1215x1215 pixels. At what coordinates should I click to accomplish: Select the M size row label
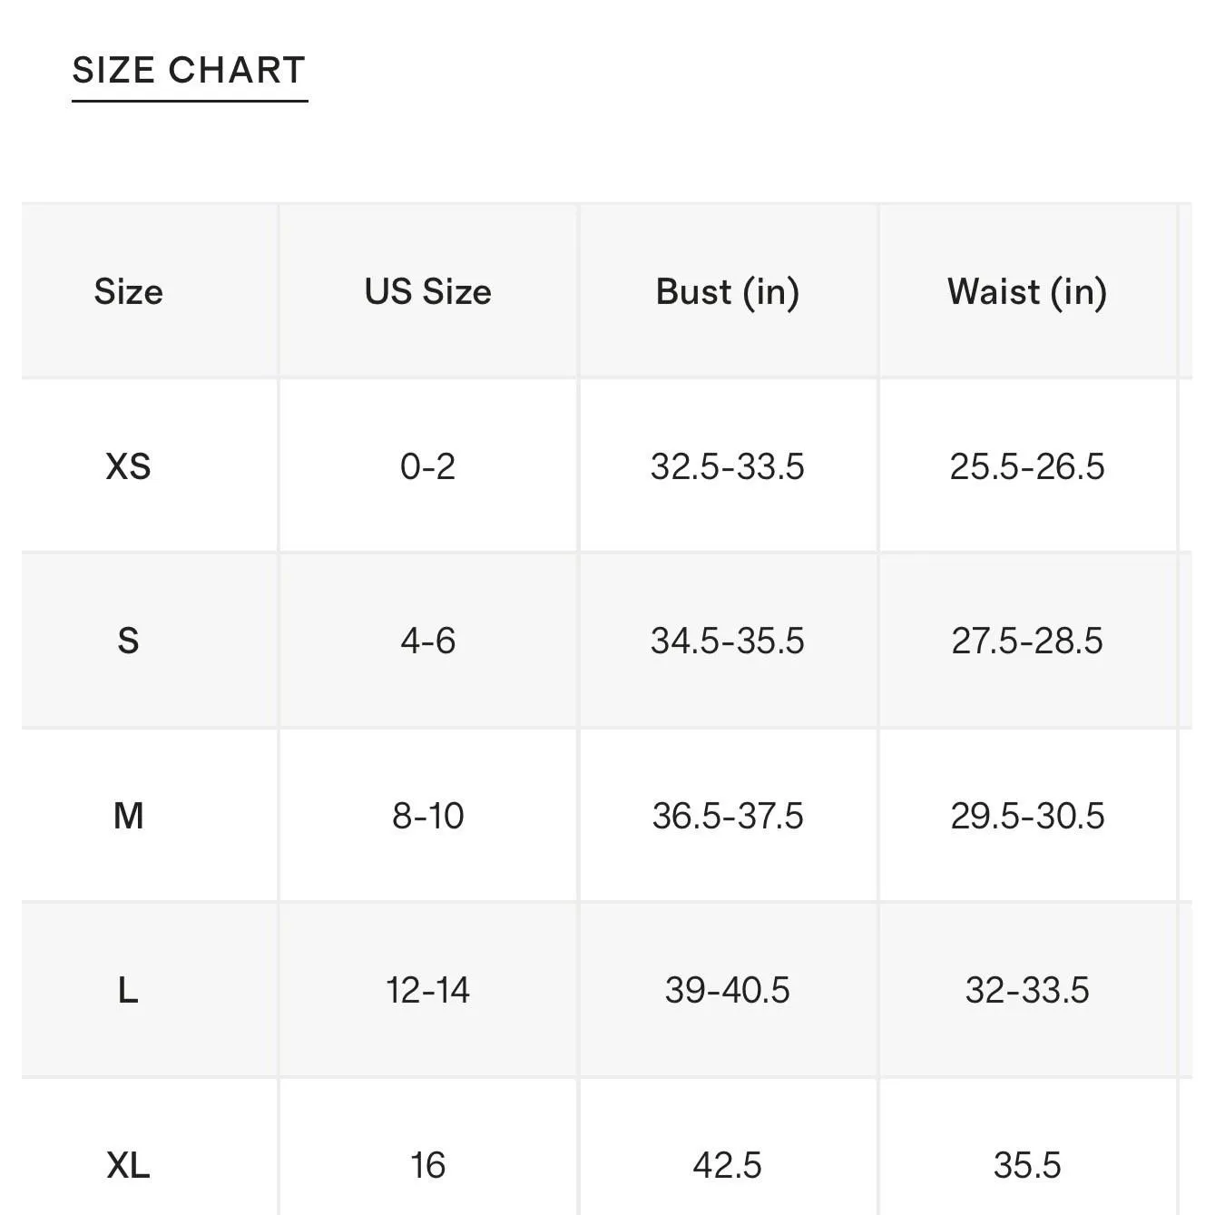point(129,816)
